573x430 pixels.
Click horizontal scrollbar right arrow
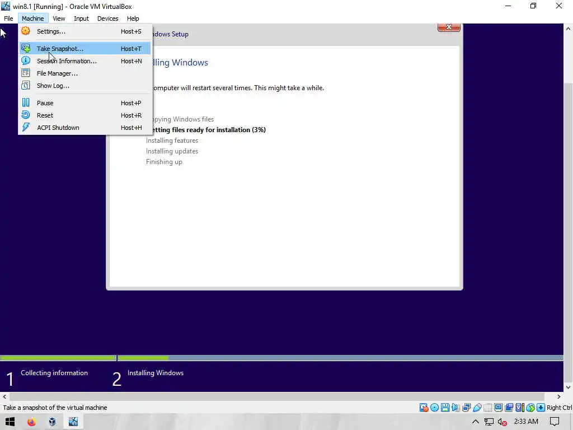click(x=558, y=397)
